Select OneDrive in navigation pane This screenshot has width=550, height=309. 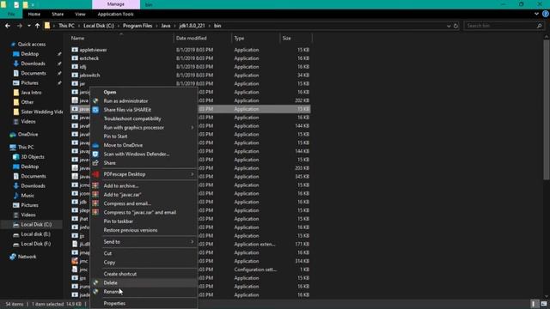(x=27, y=134)
